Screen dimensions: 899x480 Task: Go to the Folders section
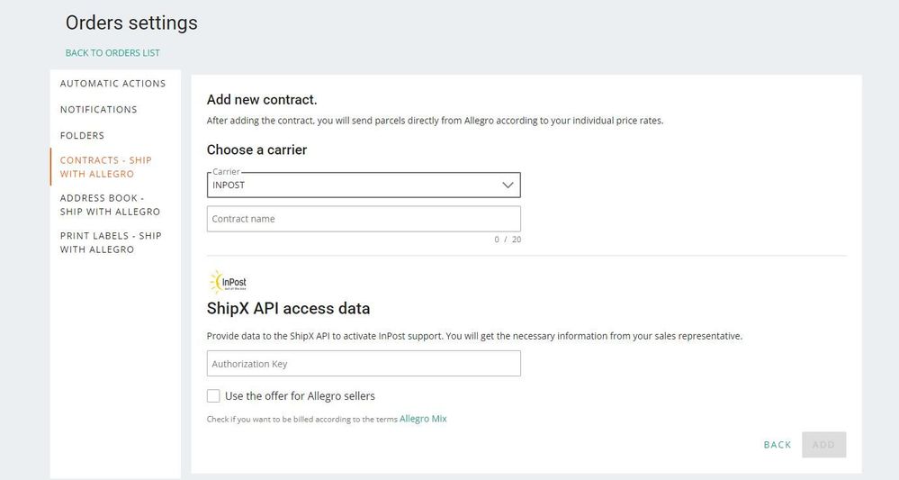click(82, 136)
